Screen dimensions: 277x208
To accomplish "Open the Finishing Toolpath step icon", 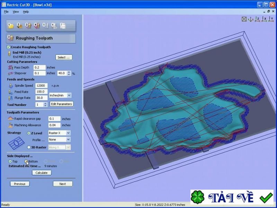I will pos(37,26).
